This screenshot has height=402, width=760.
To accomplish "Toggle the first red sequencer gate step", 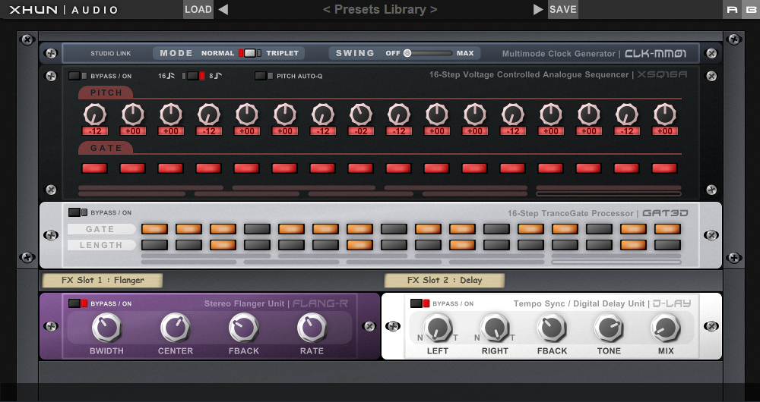I will coord(95,168).
